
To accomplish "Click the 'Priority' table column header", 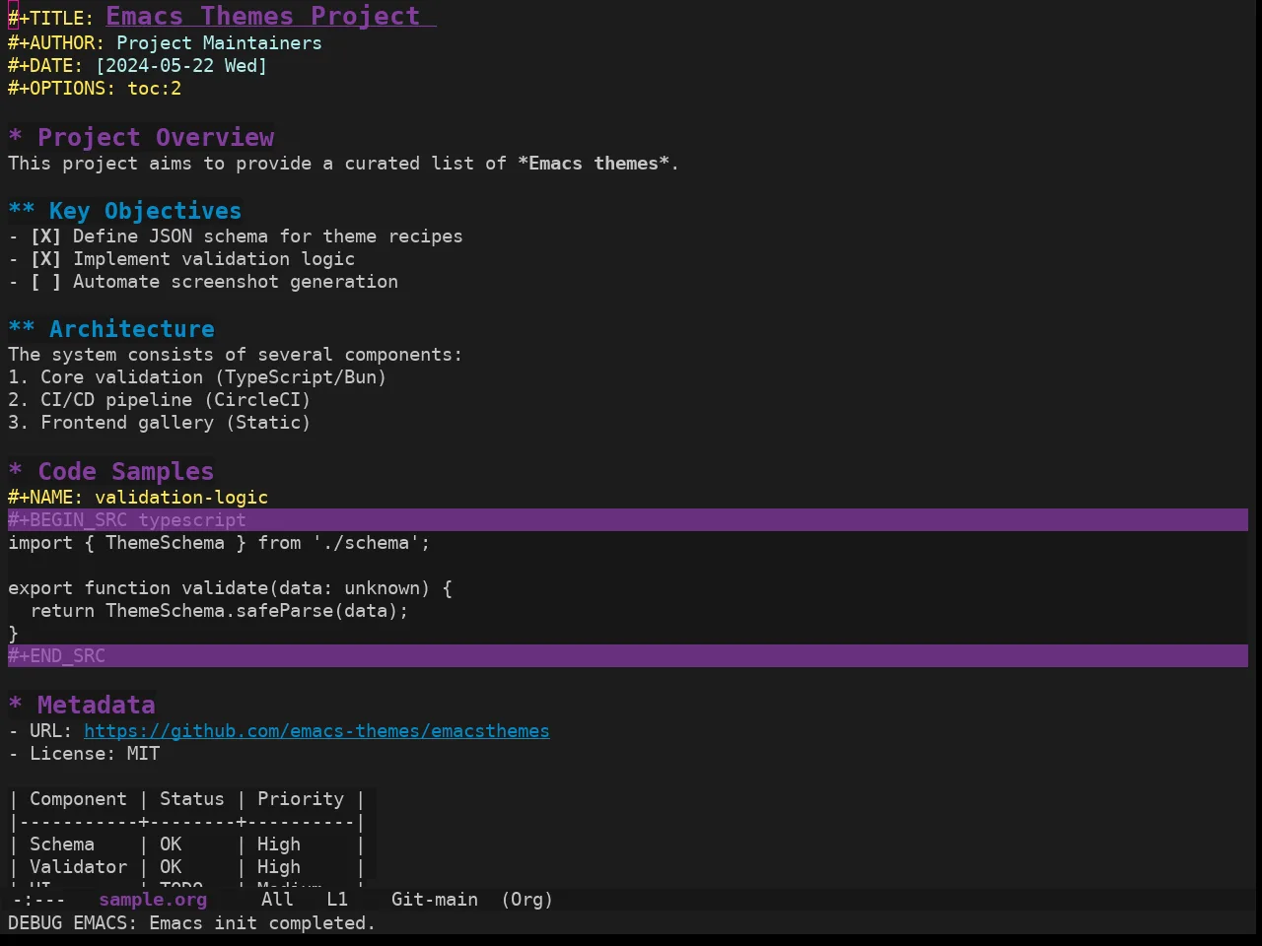I will click(x=301, y=799).
